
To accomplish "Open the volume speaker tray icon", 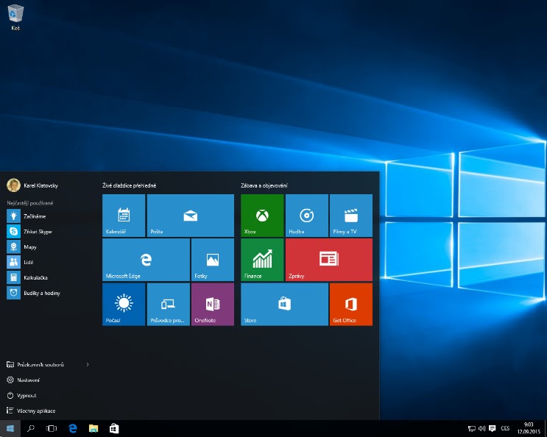I will [482, 429].
